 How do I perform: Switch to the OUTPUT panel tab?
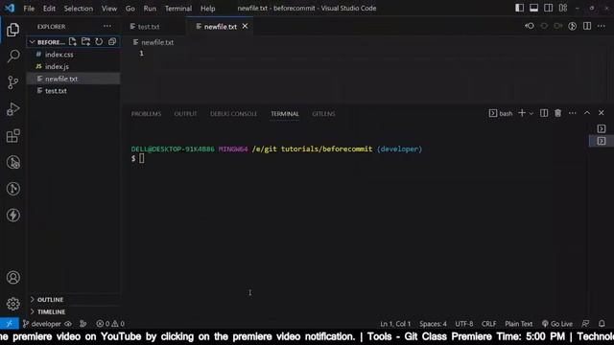(185, 114)
